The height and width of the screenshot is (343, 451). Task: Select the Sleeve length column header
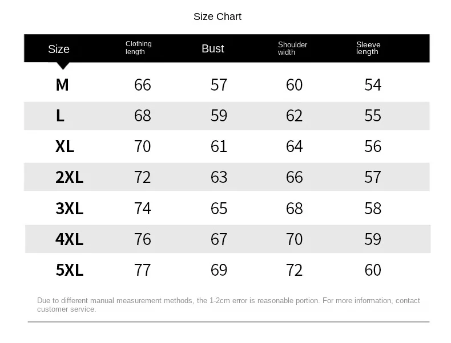click(x=368, y=48)
